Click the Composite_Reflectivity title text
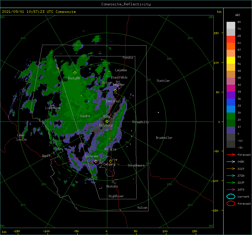The image size is (252, 235). (126, 4)
